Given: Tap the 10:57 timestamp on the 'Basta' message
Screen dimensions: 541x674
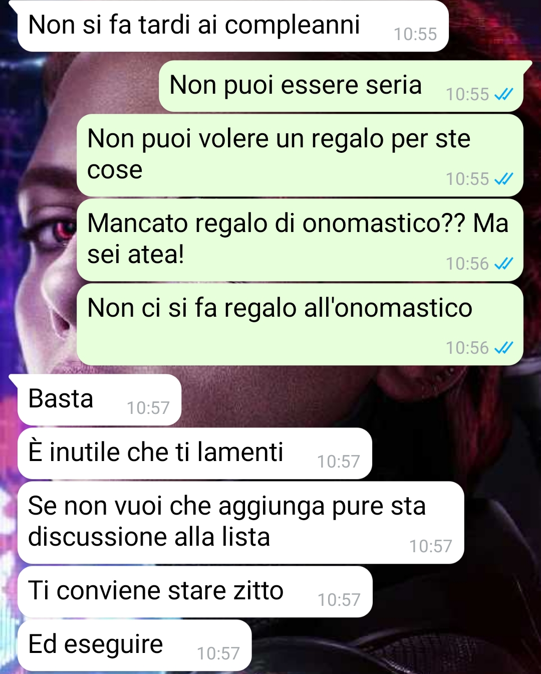Looking at the screenshot, I should pyautogui.click(x=148, y=408).
